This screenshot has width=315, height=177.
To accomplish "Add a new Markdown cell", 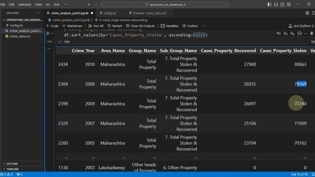I will (72, 26).
